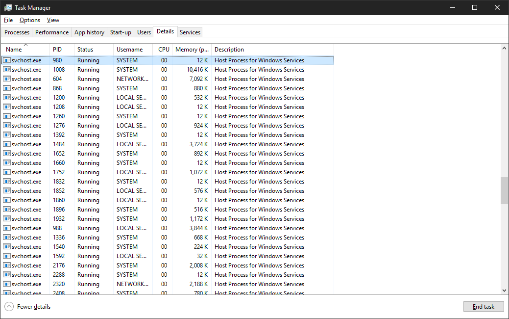The image size is (509, 319).
Task: Switch to the Processes tab
Action: pos(17,32)
